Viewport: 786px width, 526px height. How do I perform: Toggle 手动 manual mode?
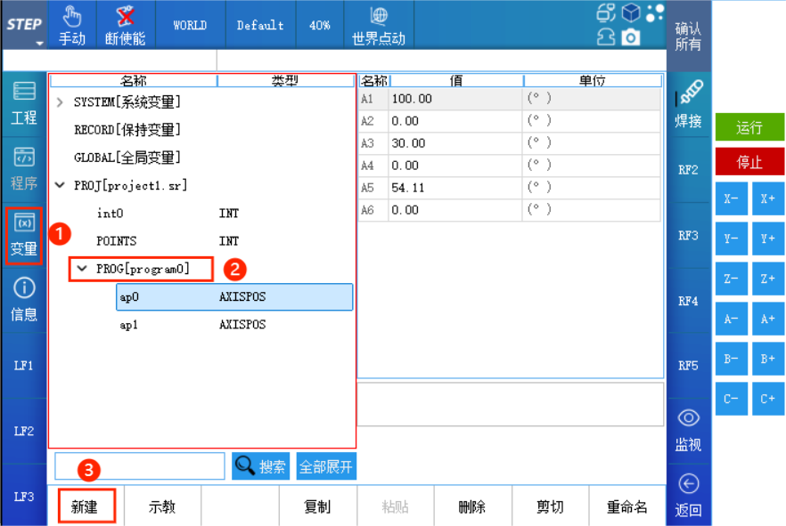point(72,25)
